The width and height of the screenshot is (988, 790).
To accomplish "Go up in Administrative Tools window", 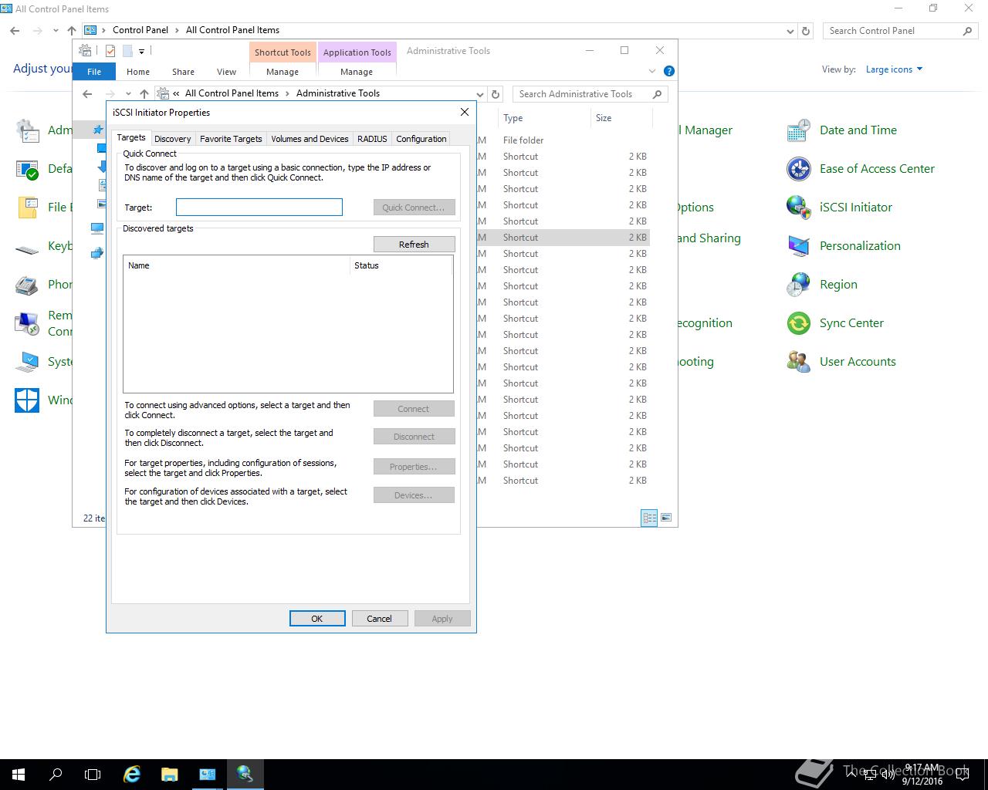I will [x=144, y=94].
